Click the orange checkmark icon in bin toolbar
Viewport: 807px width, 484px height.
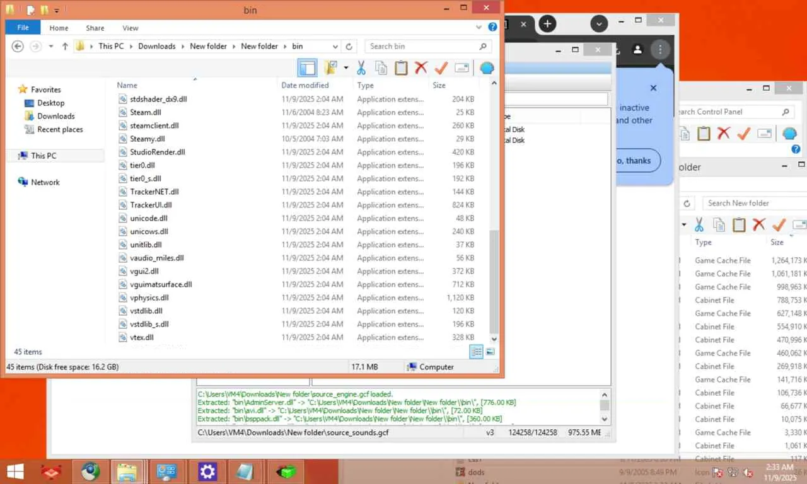pos(441,67)
